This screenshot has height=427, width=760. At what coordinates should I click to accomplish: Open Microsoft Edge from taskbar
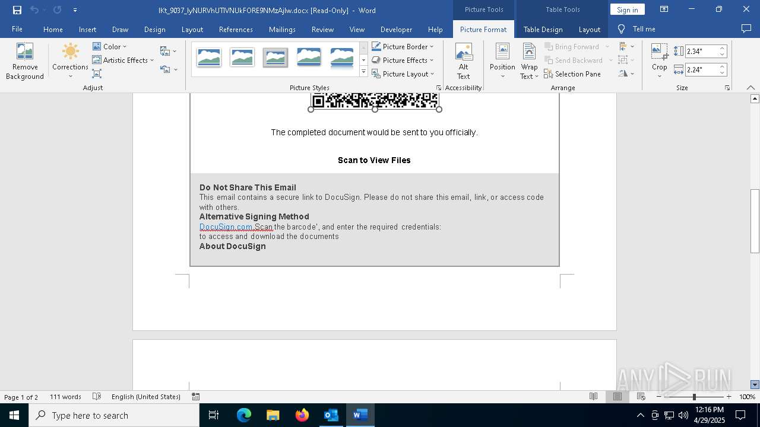(x=244, y=415)
